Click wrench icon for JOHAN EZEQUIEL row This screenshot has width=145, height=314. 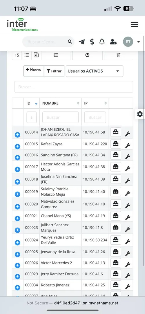click(x=128, y=133)
